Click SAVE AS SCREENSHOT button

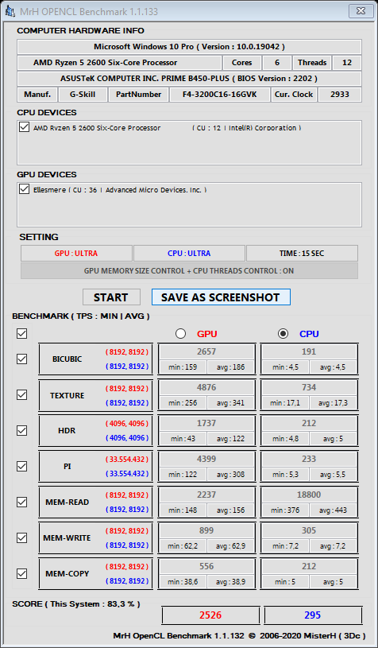[x=221, y=297]
